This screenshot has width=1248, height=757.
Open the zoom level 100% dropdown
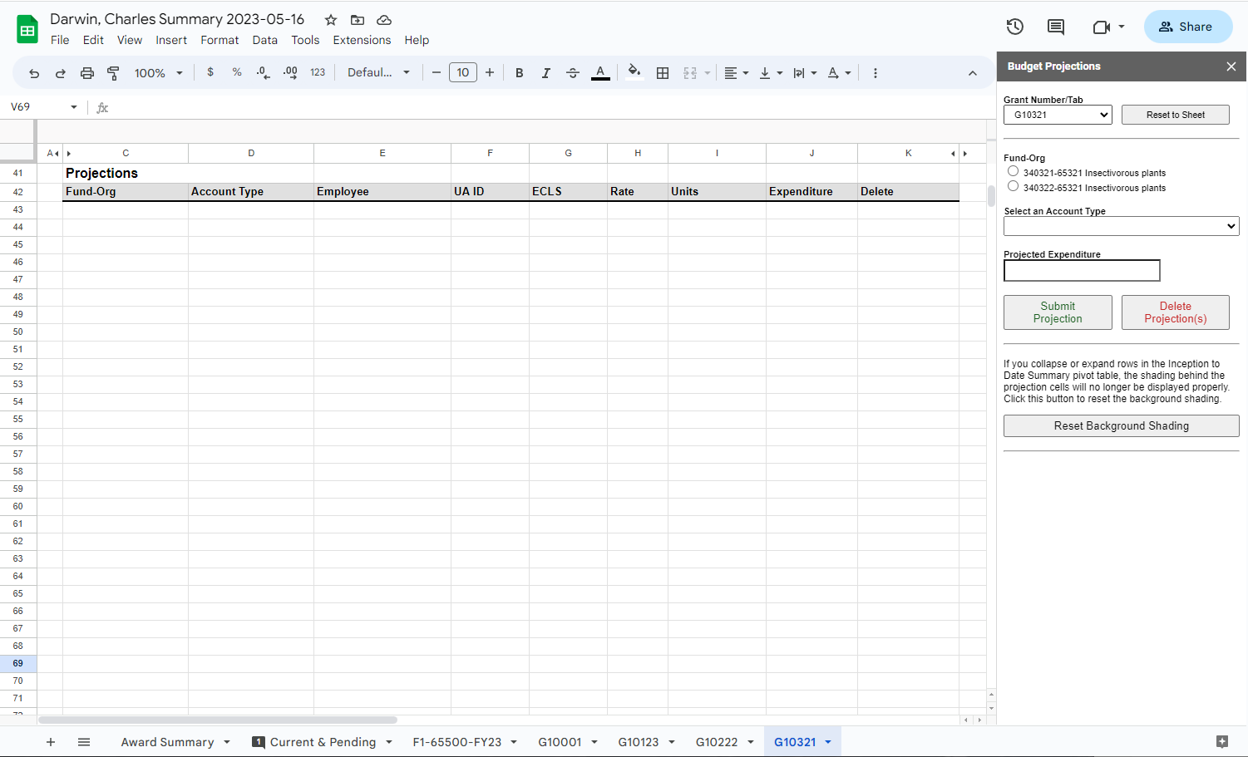(158, 73)
